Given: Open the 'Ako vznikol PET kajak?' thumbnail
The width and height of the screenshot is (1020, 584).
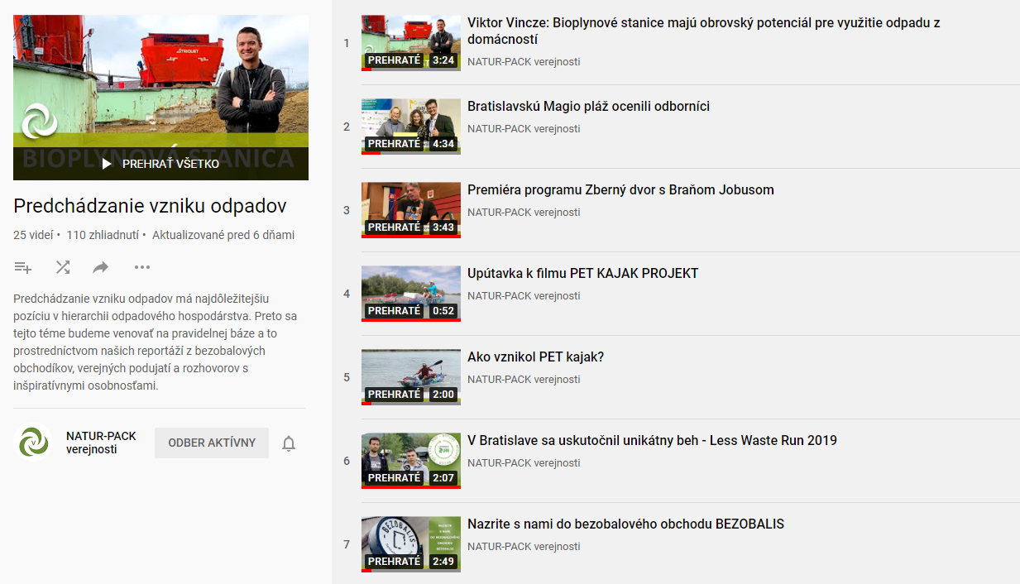Looking at the screenshot, I should (x=411, y=377).
